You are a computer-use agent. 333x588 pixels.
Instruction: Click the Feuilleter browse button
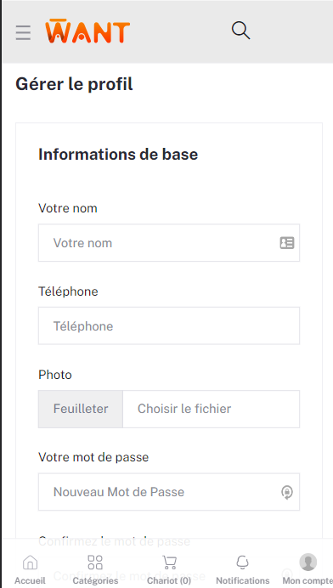click(x=81, y=409)
